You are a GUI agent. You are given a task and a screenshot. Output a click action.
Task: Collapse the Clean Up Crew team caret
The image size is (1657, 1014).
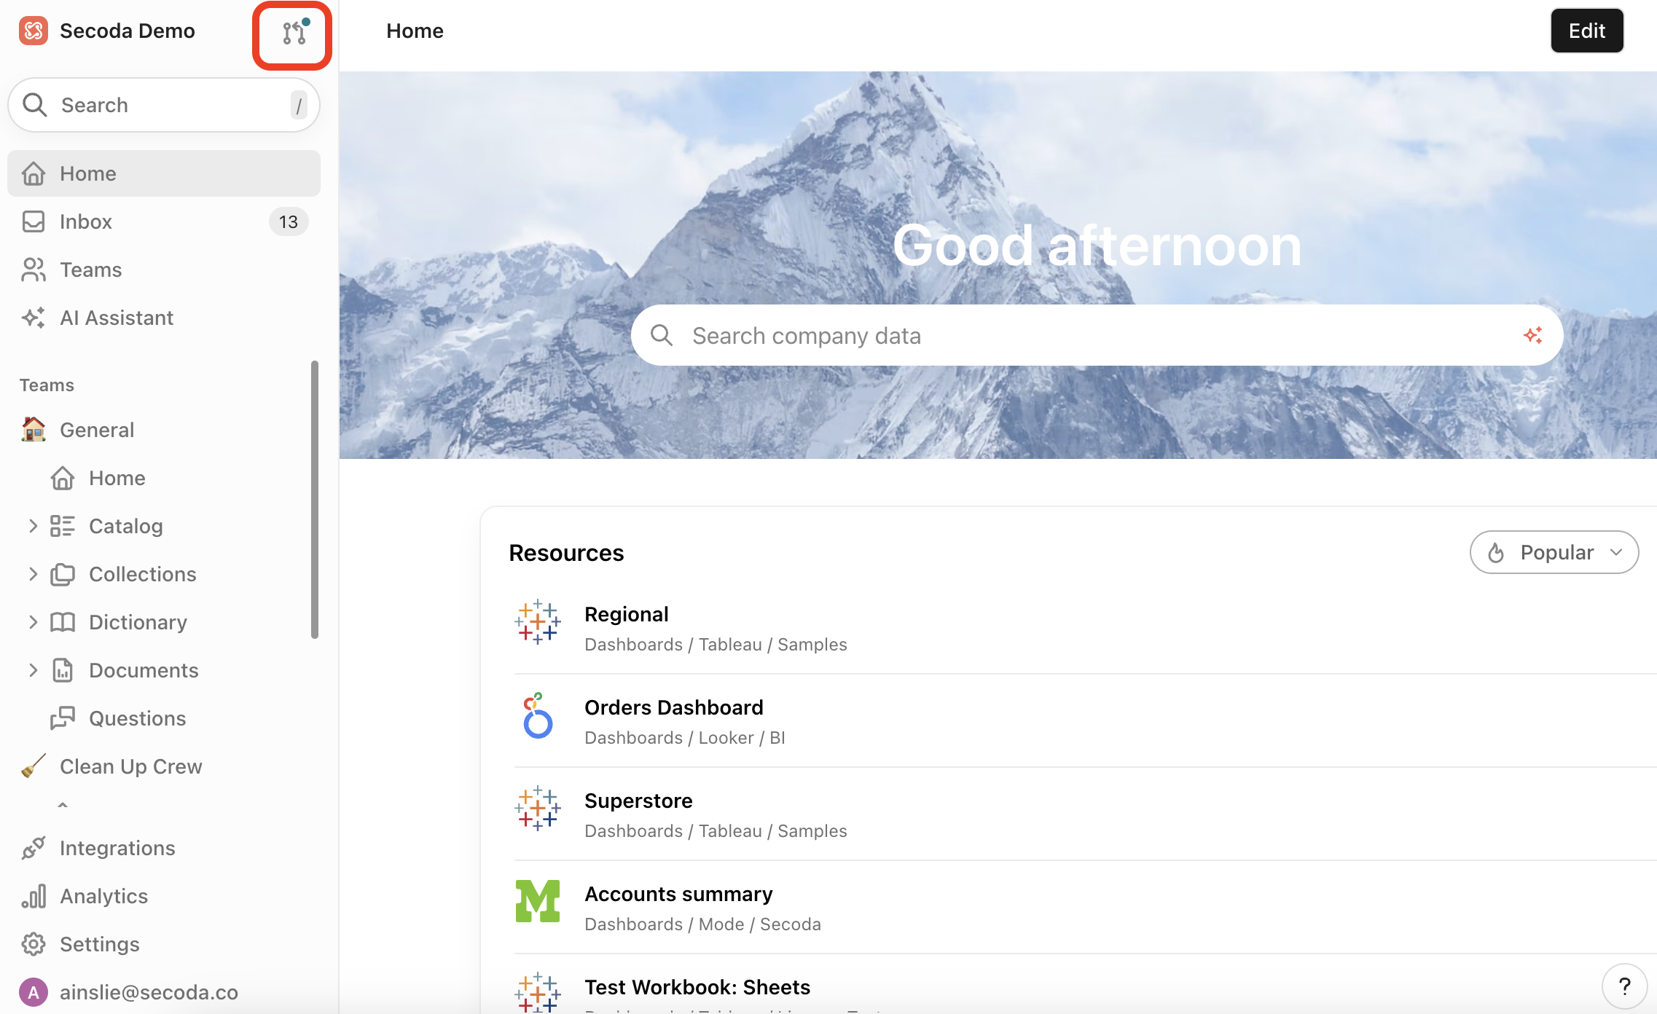63,805
